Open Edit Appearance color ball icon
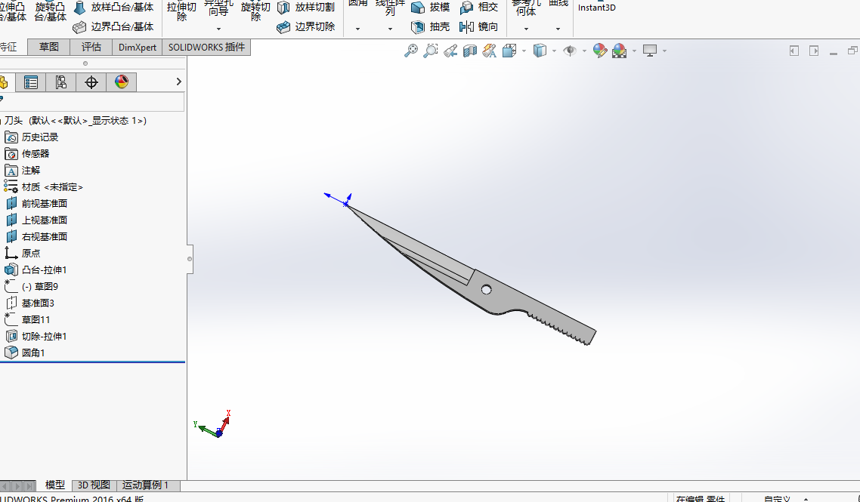The height and width of the screenshot is (502, 860). click(600, 51)
